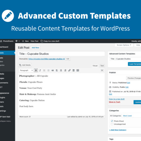The height and width of the screenshot is (141, 141).
Task: Open Posts in the sidebar
Action: (8, 53)
